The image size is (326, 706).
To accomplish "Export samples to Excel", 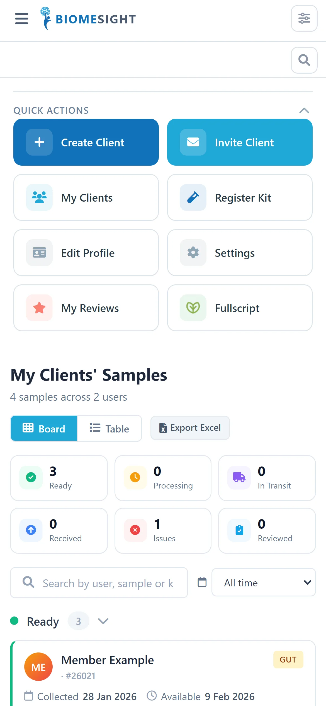I will pyautogui.click(x=190, y=428).
